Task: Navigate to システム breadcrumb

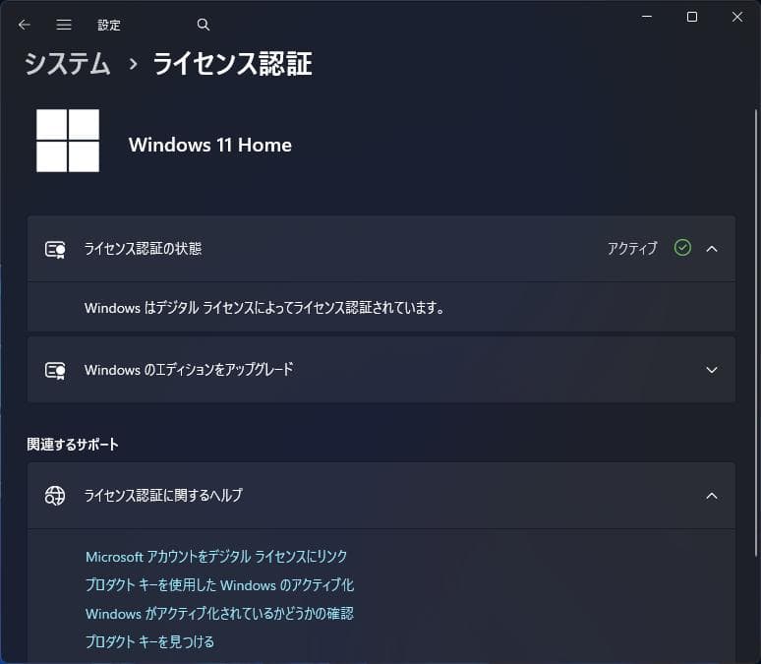Action: [x=68, y=64]
